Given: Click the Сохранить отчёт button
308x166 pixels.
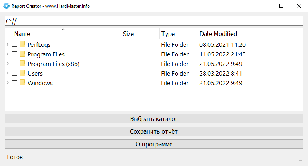Looking at the screenshot, I should point(154,131).
